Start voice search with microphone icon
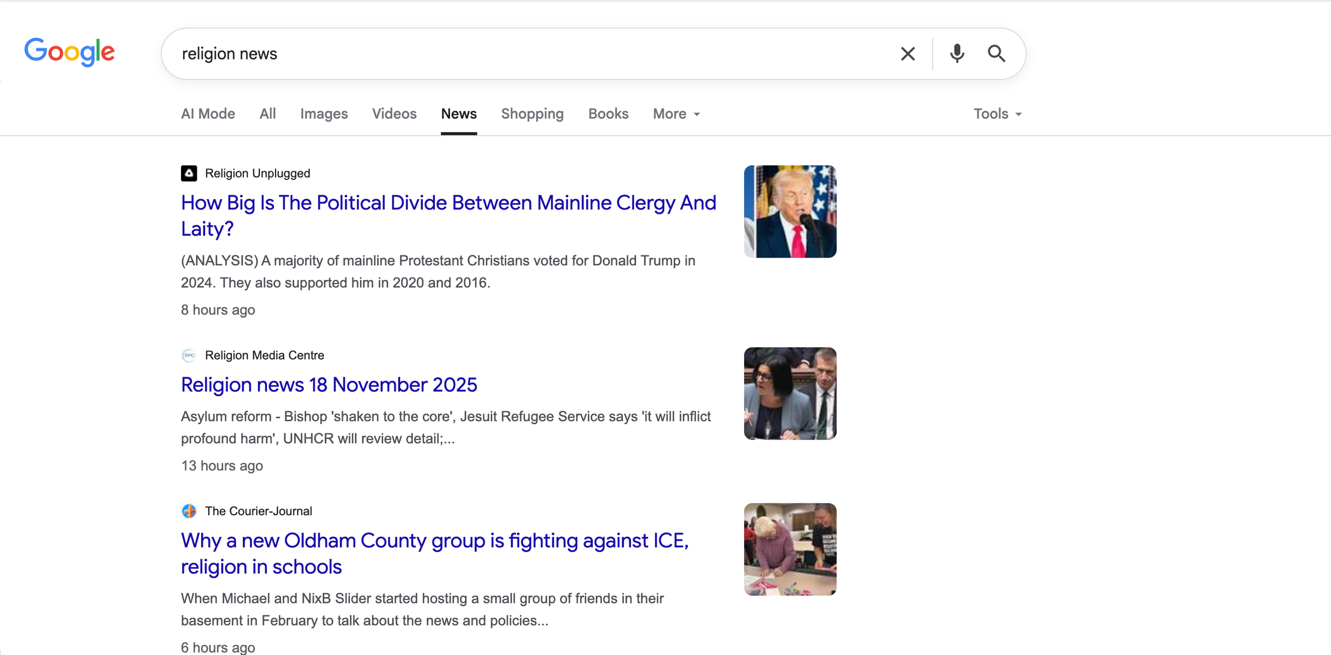The height and width of the screenshot is (655, 1331). [957, 54]
